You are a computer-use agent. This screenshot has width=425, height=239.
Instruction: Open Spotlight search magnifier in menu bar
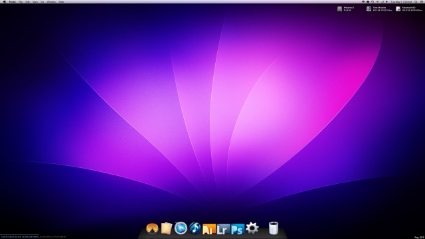(x=416, y=1)
